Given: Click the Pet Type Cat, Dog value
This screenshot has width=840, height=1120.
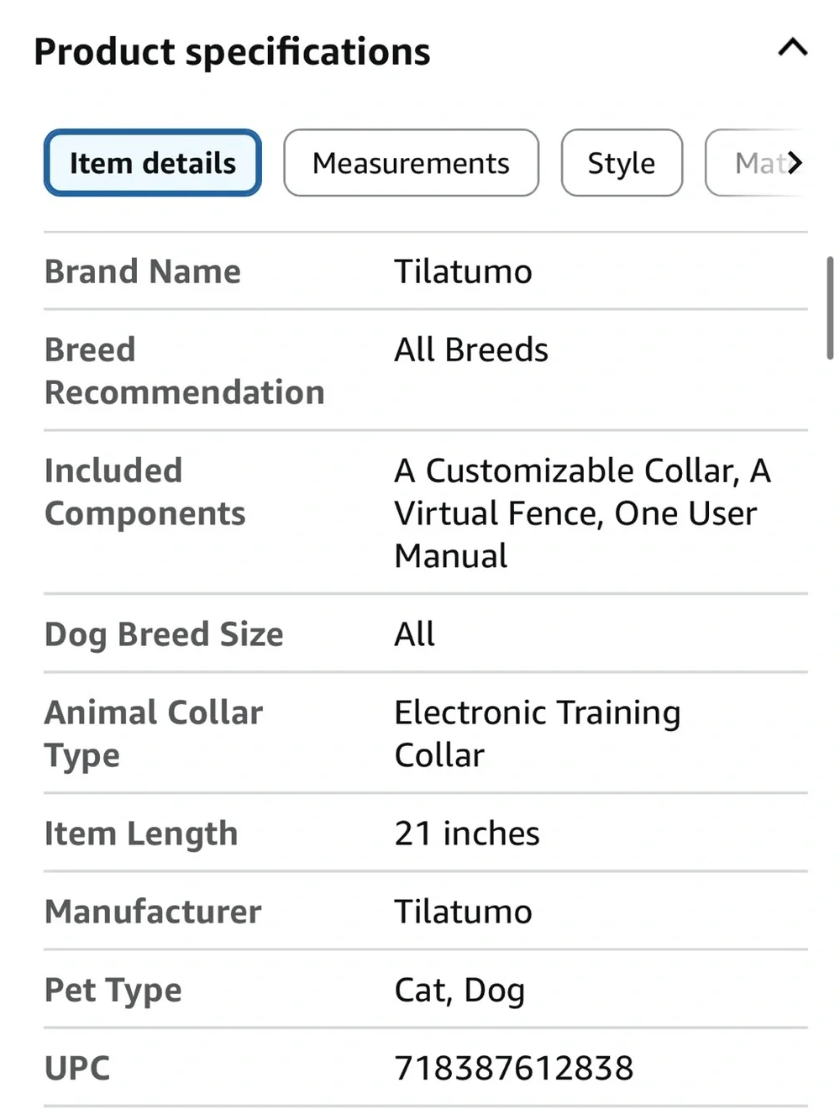Looking at the screenshot, I should click(460, 991).
